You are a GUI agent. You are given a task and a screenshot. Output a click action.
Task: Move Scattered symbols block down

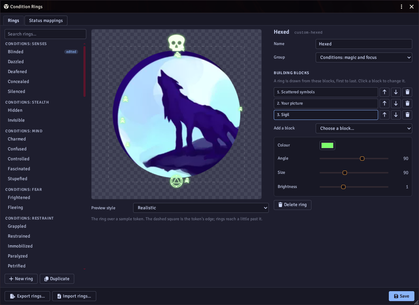[396, 92]
